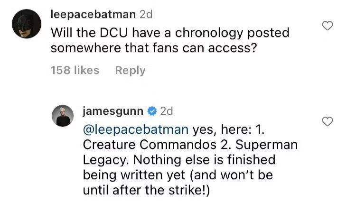The height and width of the screenshot is (202, 356).
Task: Select the DCU chronology question text
Action: [x=170, y=40]
